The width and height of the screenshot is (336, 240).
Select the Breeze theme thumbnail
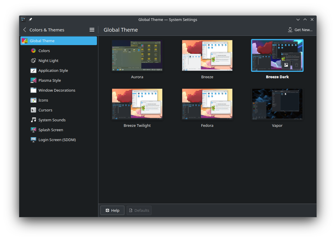[207, 56]
